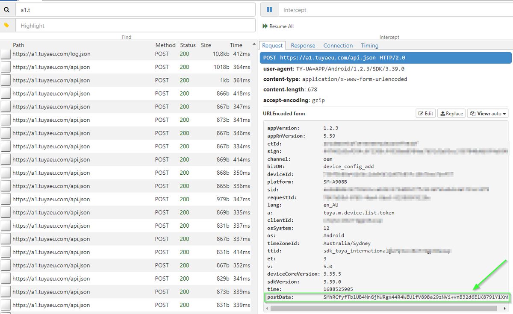
Task: Click the 829b size cell
Action: (224, 279)
